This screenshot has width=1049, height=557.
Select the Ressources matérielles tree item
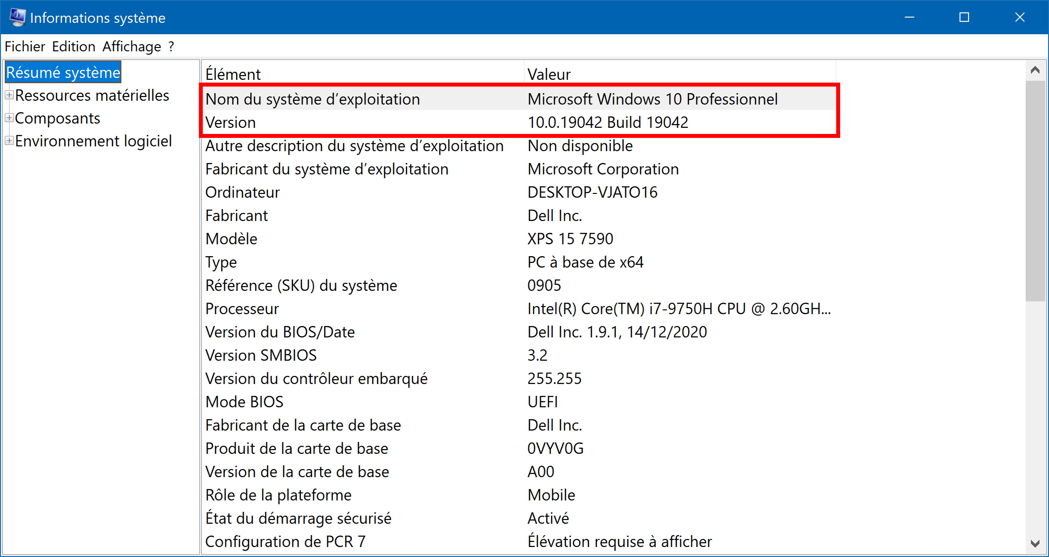pos(92,95)
